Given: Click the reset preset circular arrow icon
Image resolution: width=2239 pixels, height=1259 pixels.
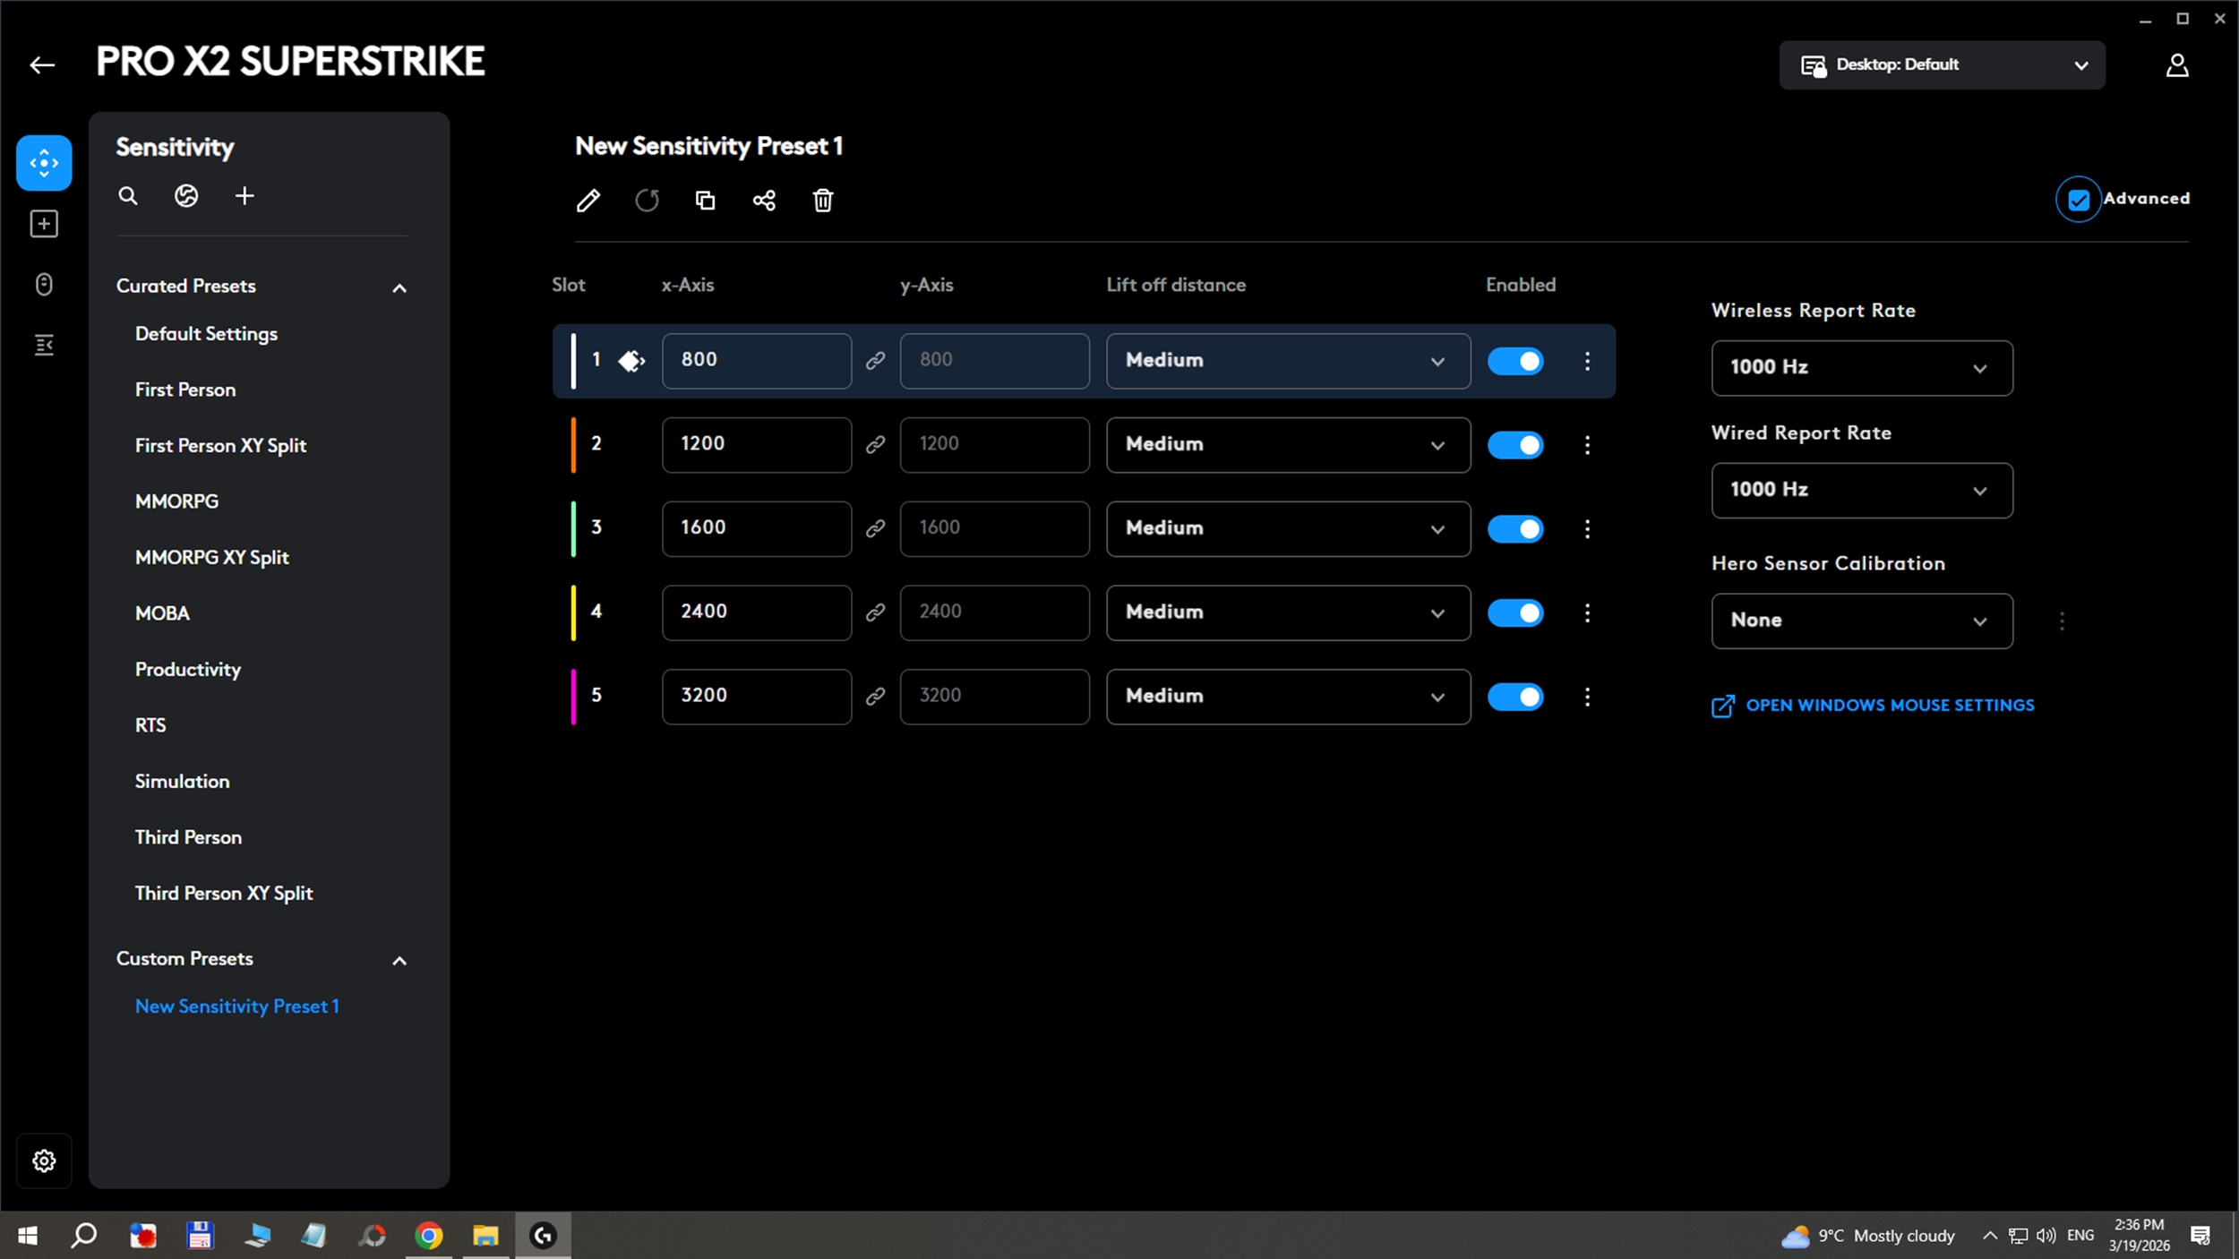Looking at the screenshot, I should coord(647,201).
